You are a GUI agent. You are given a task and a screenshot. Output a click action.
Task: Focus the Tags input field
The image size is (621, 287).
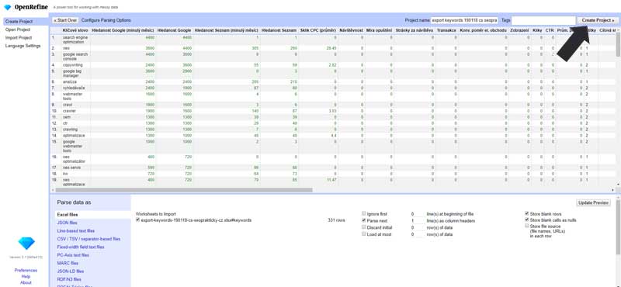click(x=543, y=20)
